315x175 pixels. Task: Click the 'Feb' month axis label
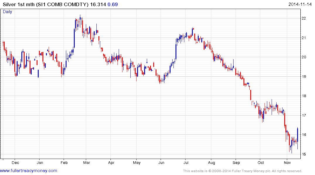64,162
